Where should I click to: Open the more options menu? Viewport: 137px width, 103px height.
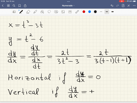(x=134, y=6)
